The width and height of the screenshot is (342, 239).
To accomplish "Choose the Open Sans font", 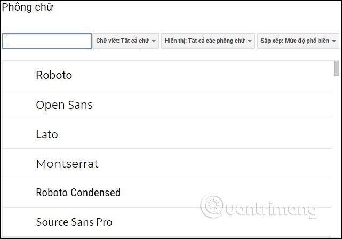I will 64,105.
